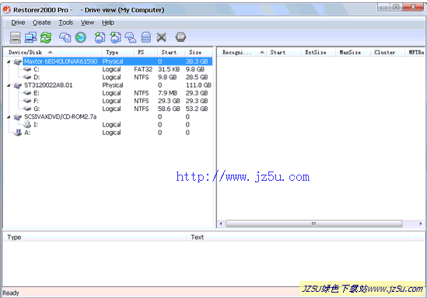Click the G: partition drive icon

27,109
